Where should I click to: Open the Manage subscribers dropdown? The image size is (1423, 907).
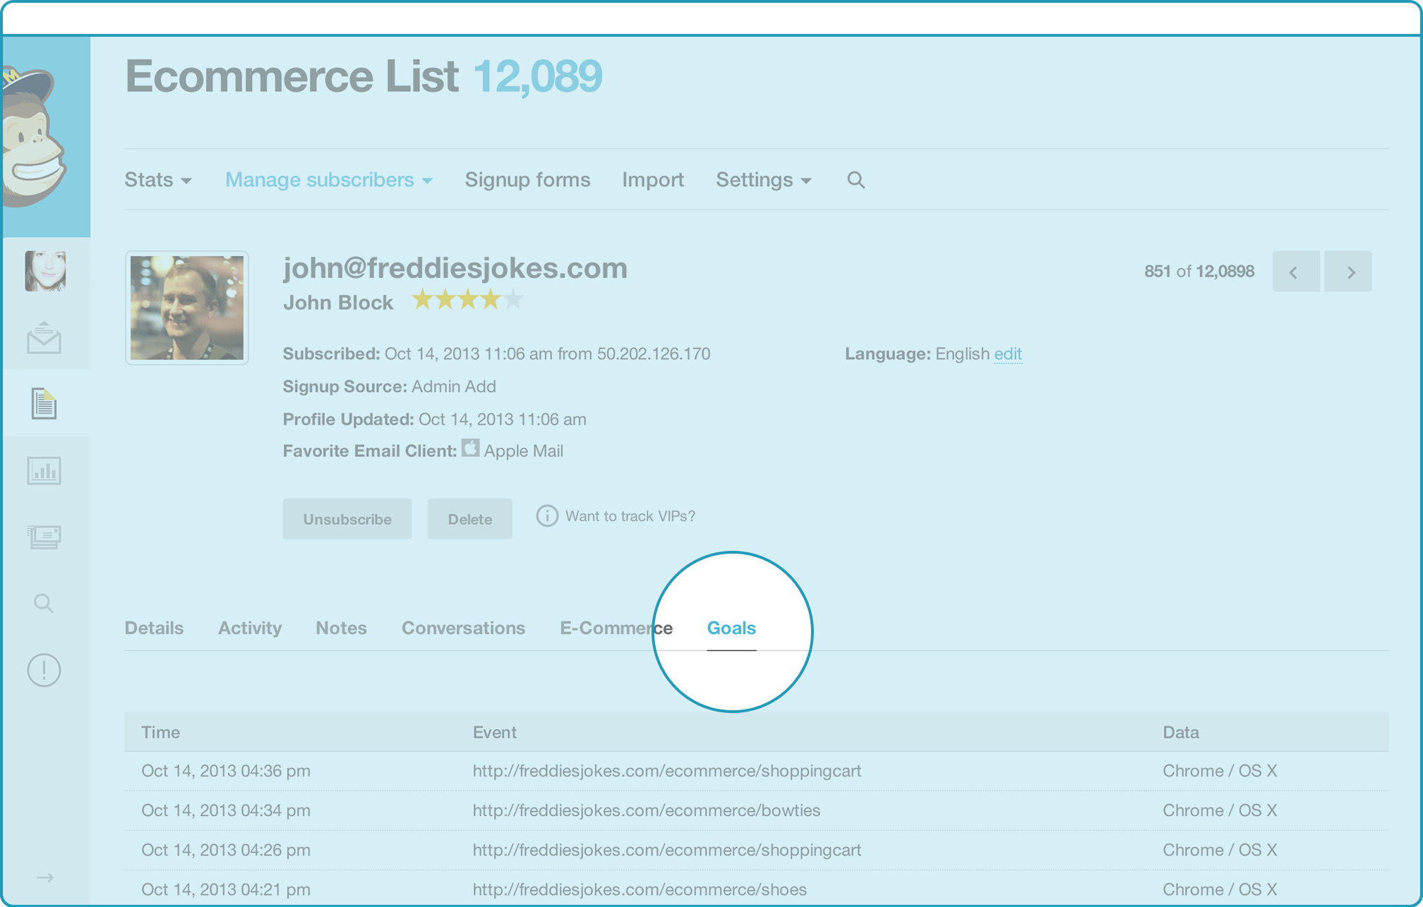[328, 180]
